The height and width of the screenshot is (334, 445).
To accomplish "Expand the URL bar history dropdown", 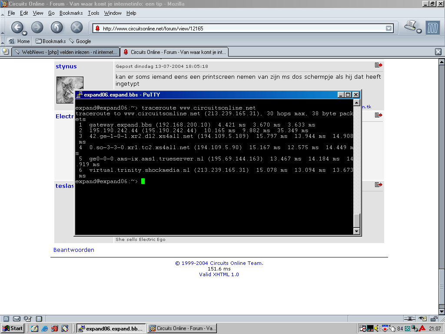I will point(389,29).
